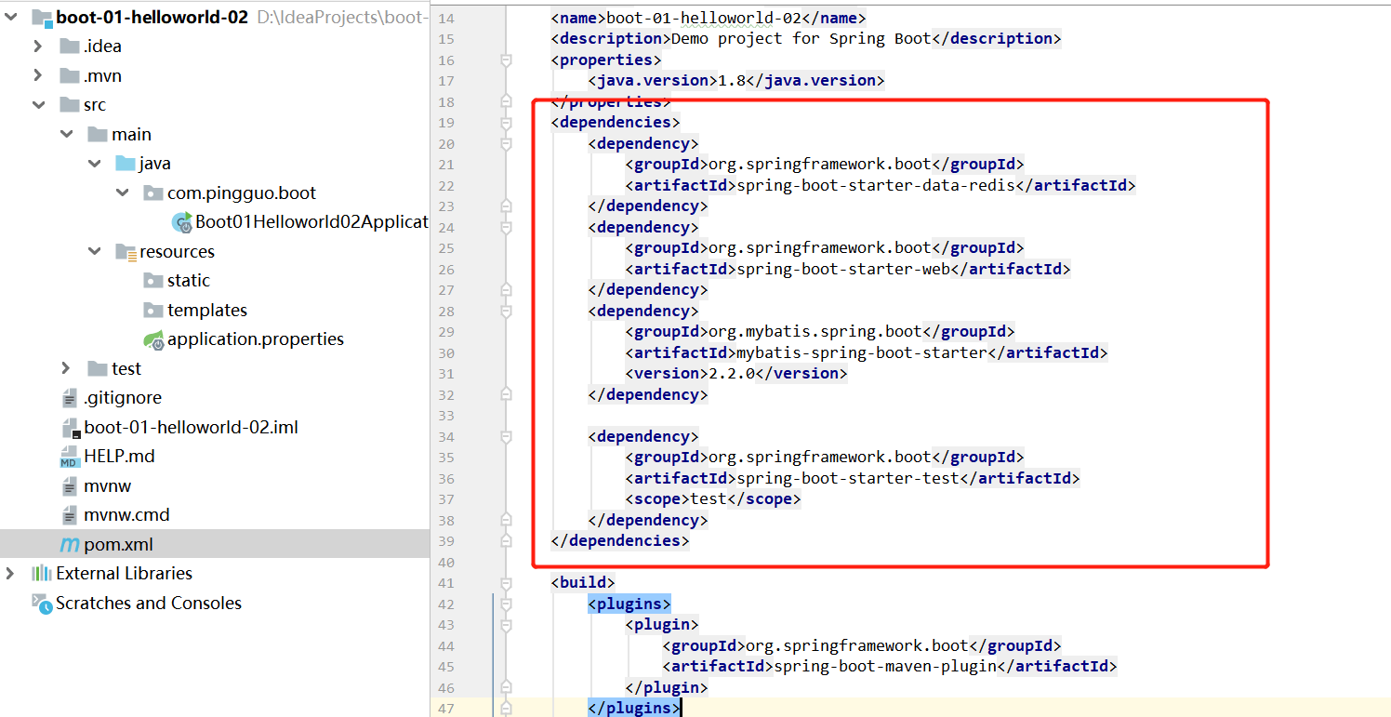This screenshot has height=717, width=1391.
Task: Click the boot-01-helloworld-02.iml file icon
Action: 70,428
